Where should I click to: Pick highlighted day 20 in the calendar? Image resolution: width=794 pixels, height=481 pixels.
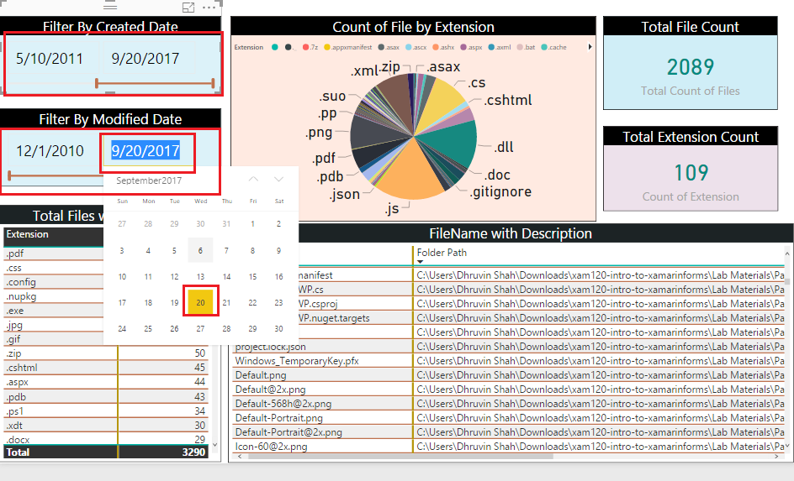200,302
